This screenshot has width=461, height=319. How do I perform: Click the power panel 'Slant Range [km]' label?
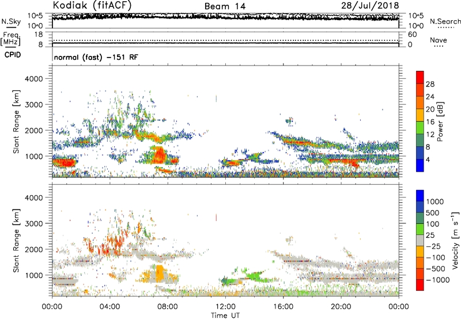[x=17, y=121]
